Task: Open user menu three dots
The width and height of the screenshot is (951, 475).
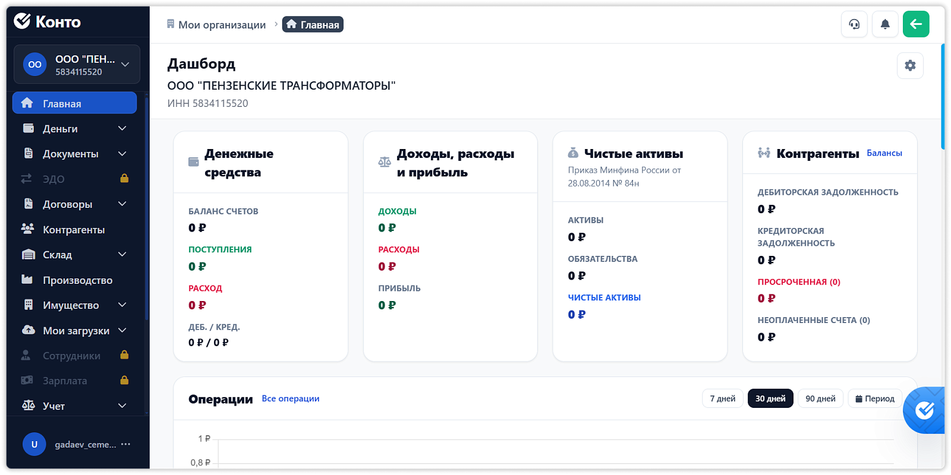Action: point(125,444)
